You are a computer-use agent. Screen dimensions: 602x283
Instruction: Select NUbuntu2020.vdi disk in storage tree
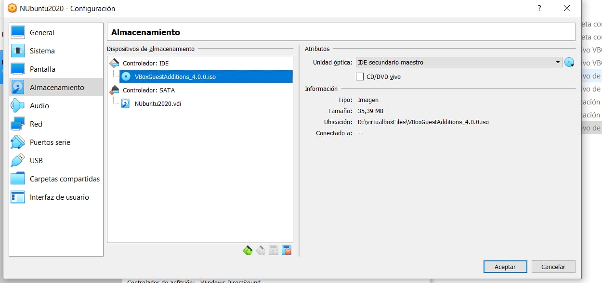coord(158,103)
